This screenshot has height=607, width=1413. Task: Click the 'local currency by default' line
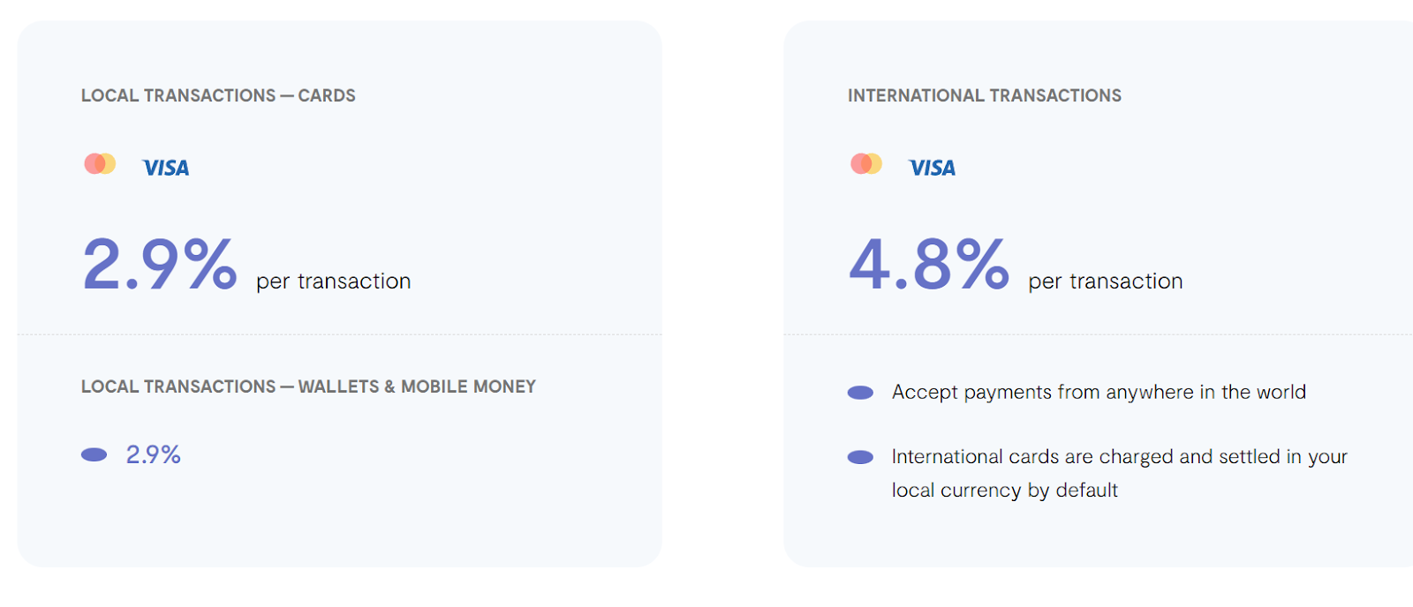[x=1005, y=491]
